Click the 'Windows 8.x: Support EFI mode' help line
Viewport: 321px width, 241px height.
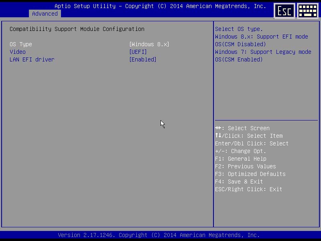click(262, 37)
